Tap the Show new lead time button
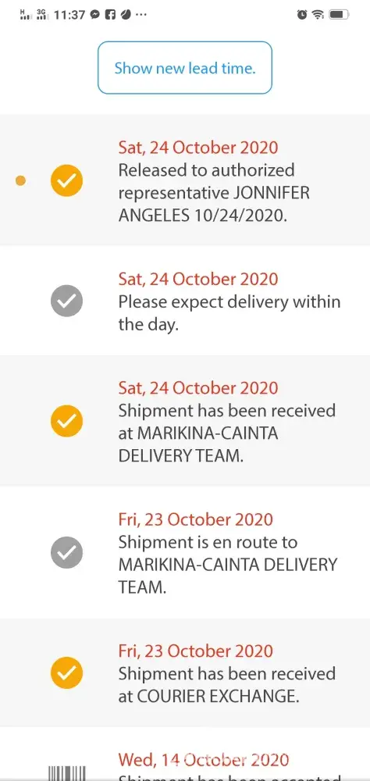Screen dimensions: 370x781 185,68
